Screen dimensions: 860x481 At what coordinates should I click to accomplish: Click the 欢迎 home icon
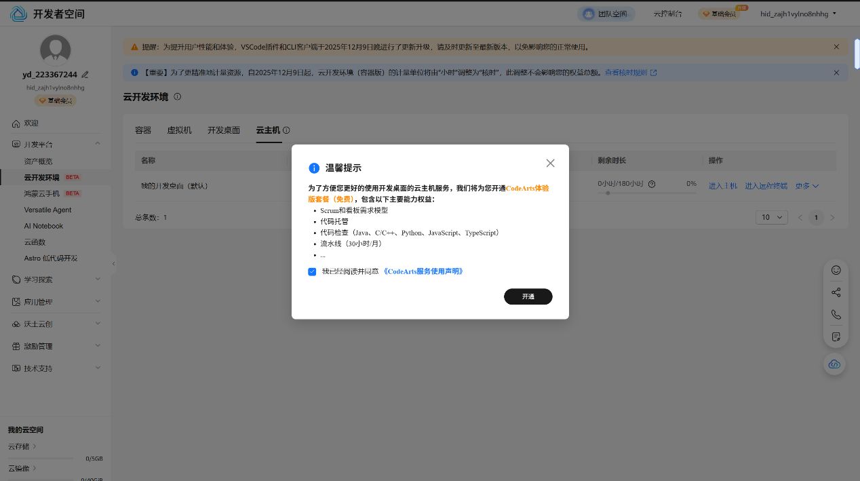point(16,123)
